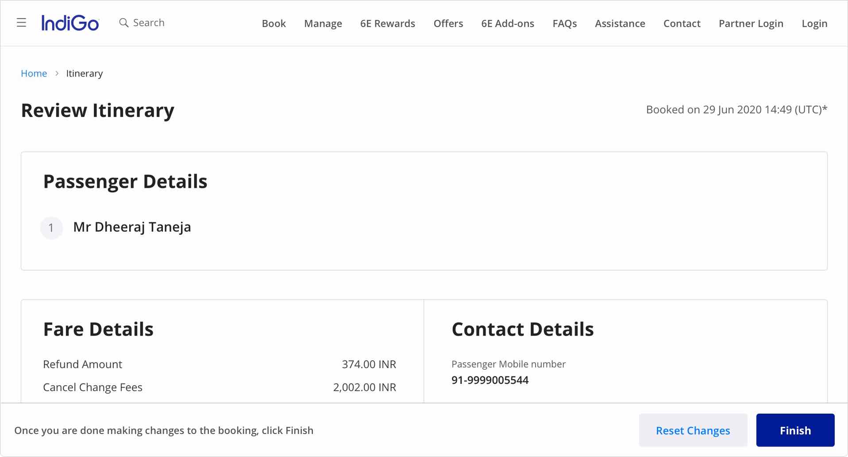The height and width of the screenshot is (457, 848).
Task: Open the Contact page
Action: [682, 23]
